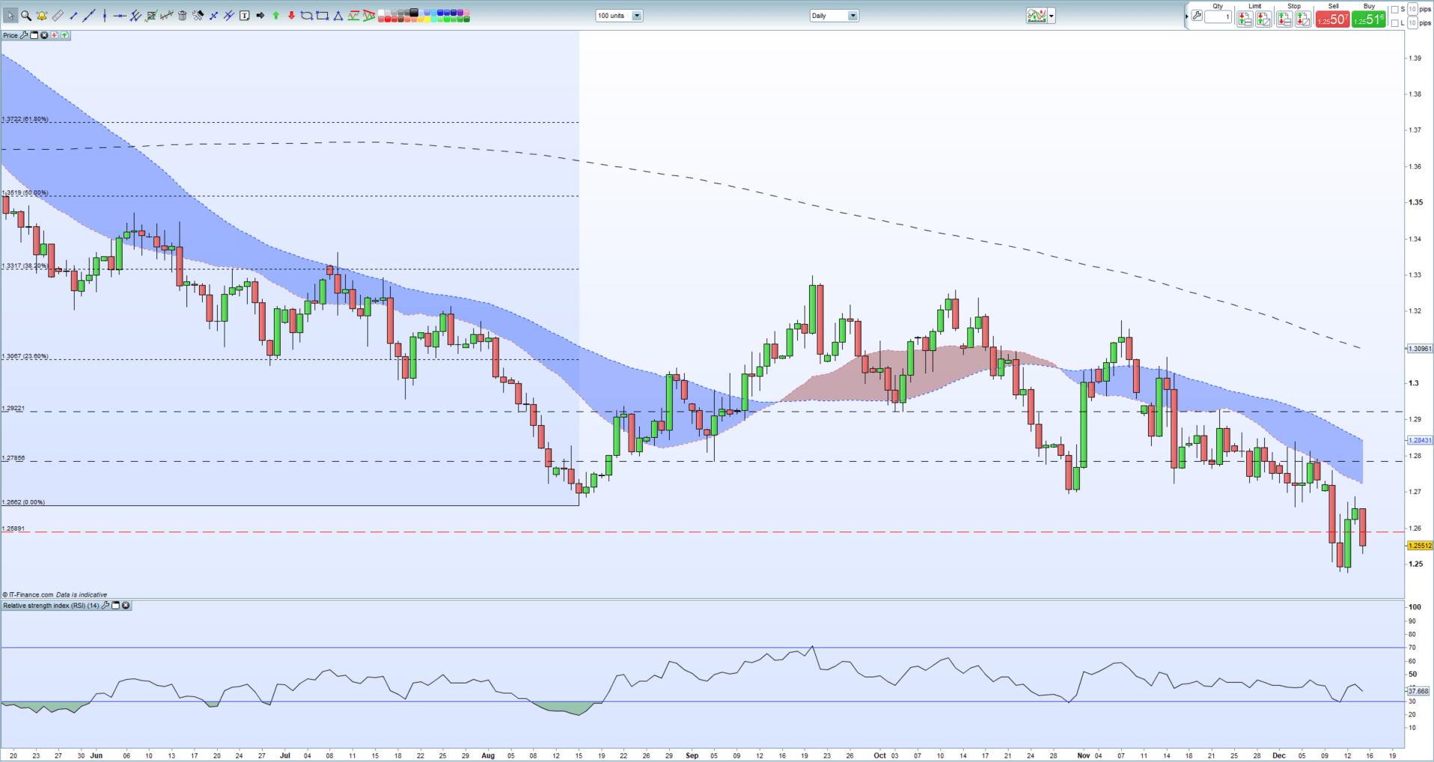Enable the L pips checkbox
Viewport: 1434px width, 762px height.
tap(1395, 23)
